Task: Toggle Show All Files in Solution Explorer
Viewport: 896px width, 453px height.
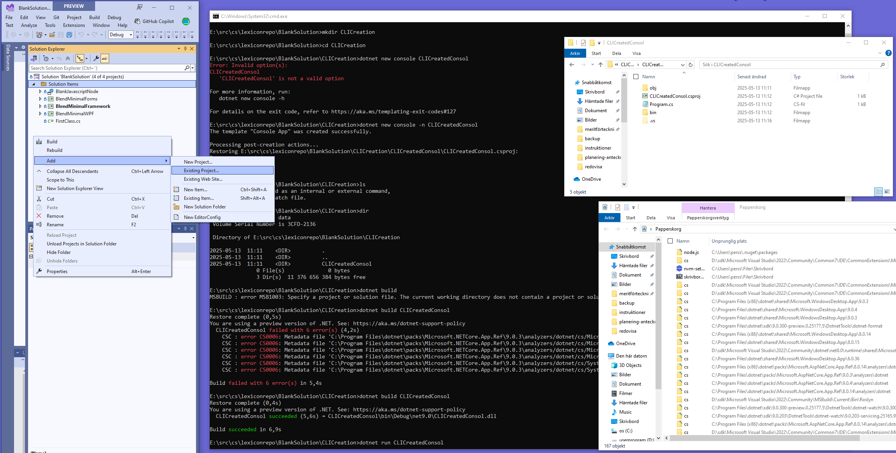Action: [80, 58]
